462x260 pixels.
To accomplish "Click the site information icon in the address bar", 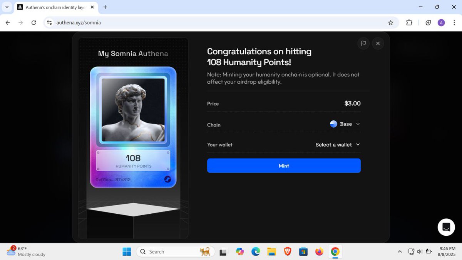I will pos(49,23).
